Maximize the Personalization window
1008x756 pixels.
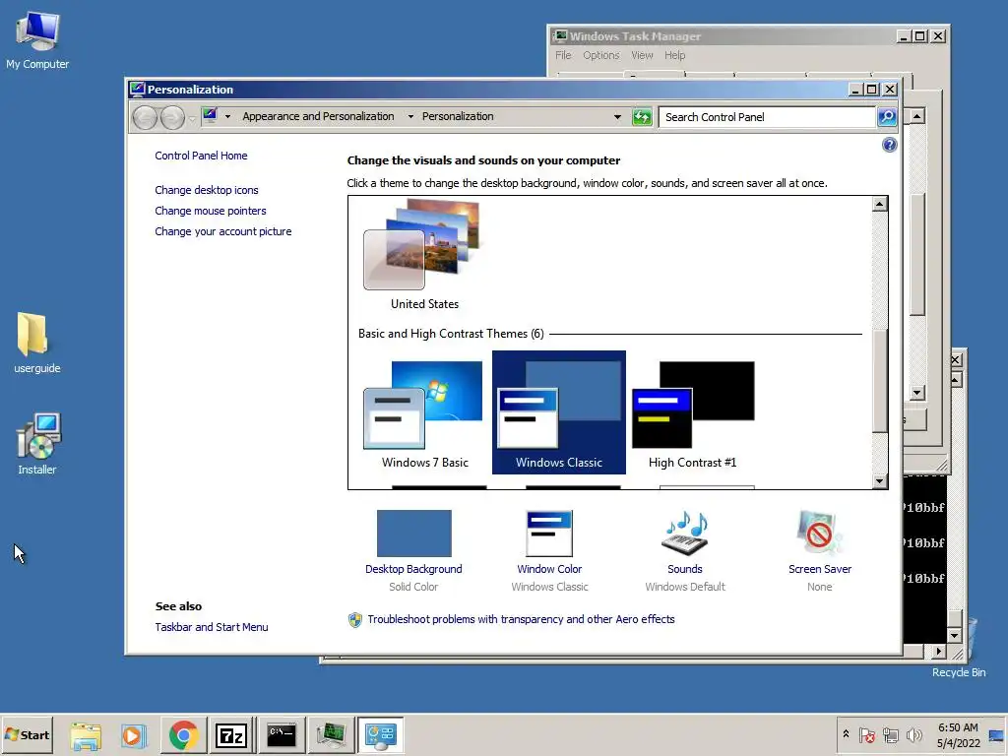click(872, 90)
